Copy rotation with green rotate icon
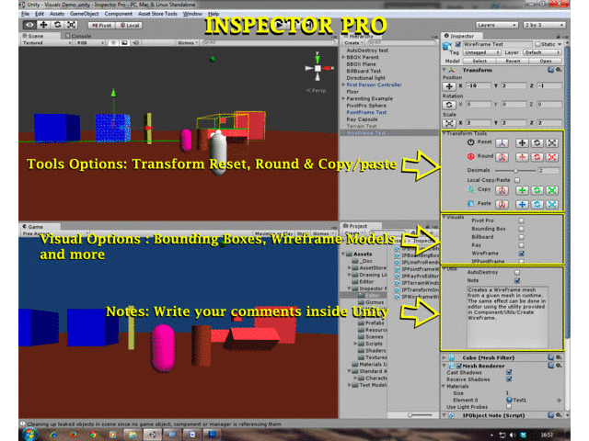The width and height of the screenshot is (589, 441). click(x=537, y=190)
